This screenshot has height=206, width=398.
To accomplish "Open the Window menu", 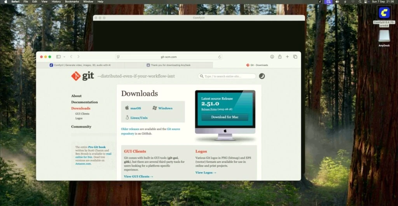I will coord(88,2).
